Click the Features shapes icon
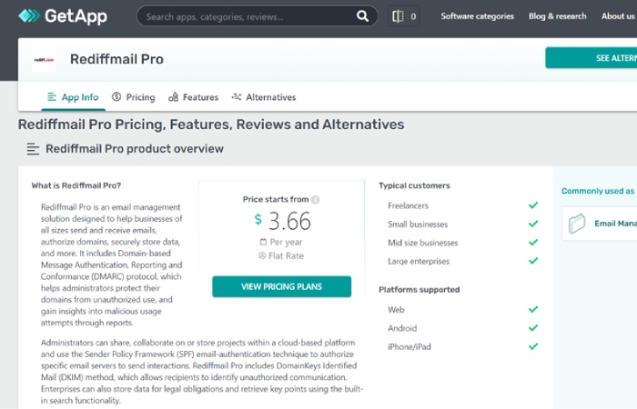 click(174, 97)
